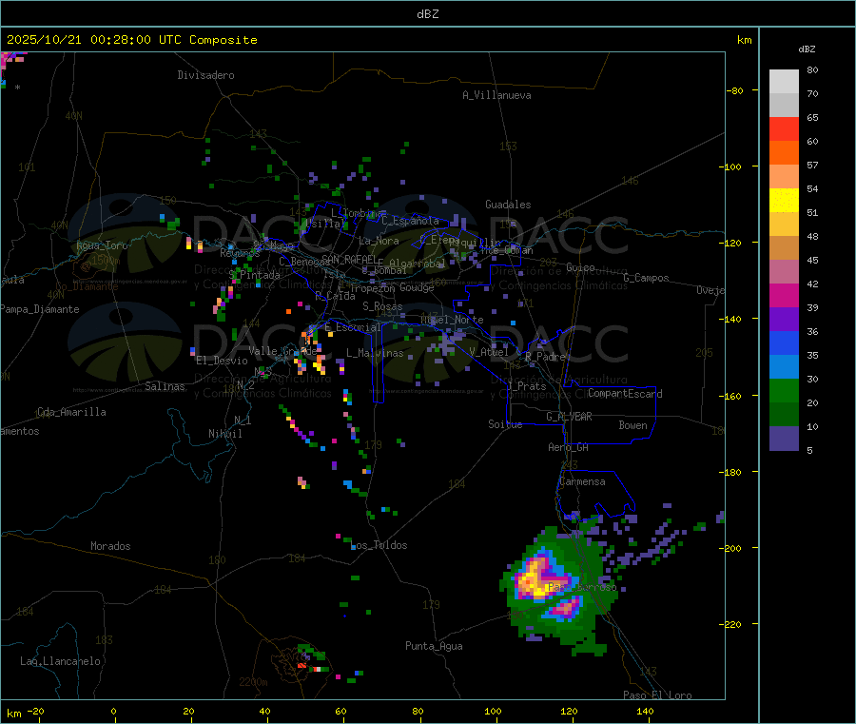Click the La_Nora place label
This screenshot has width=856, height=724.
(x=379, y=241)
